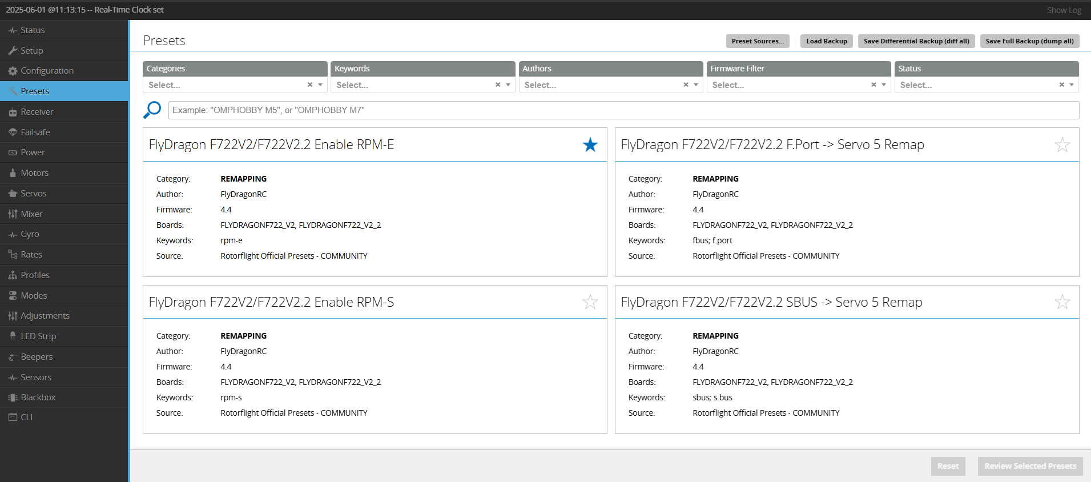Open the Status filter select dropdown
This screenshot has height=482, width=1091.
(x=987, y=85)
